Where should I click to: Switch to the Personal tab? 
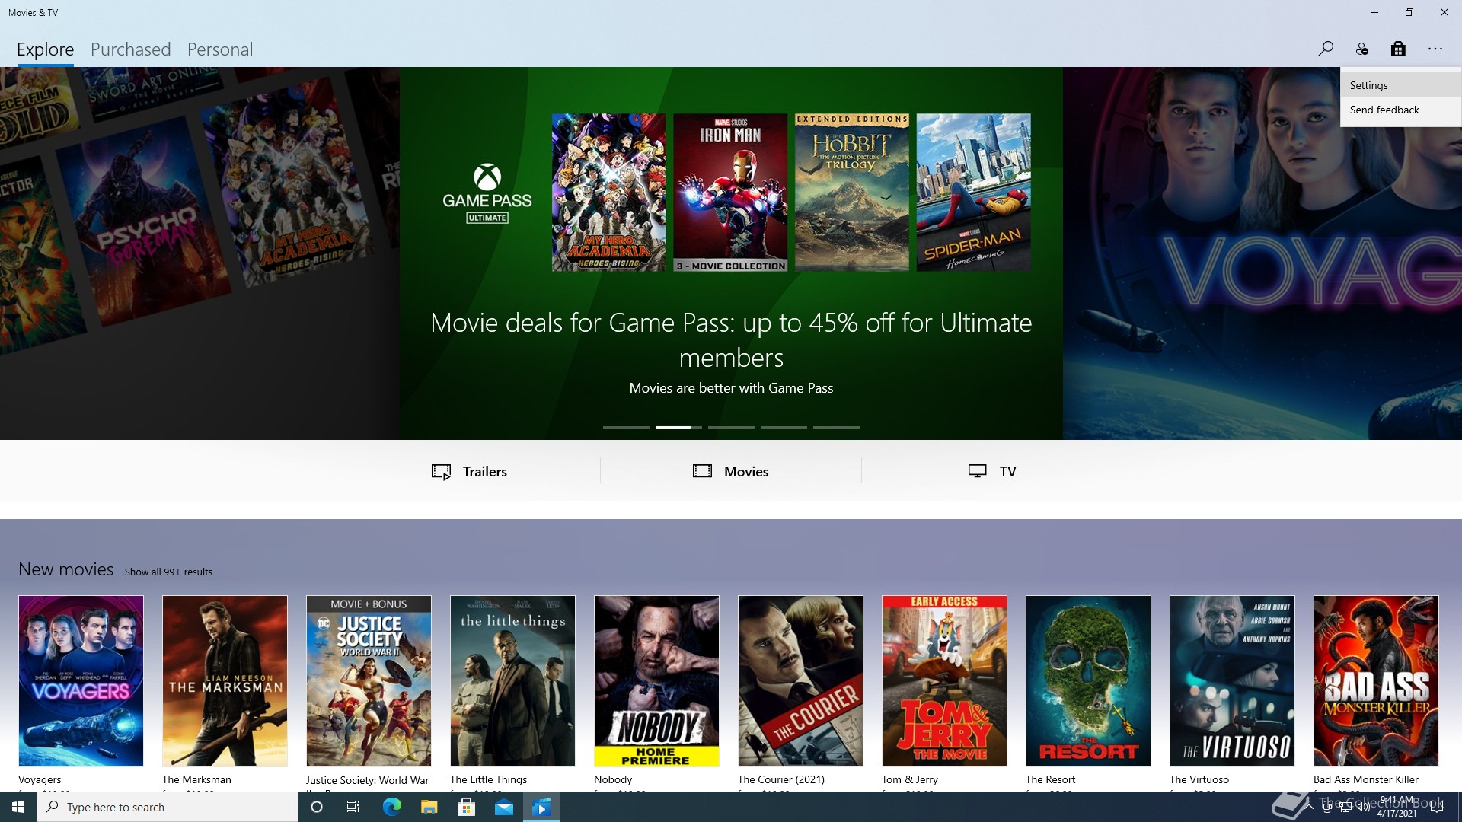click(220, 49)
